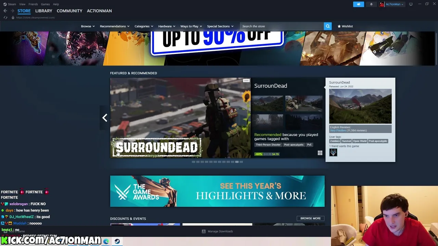Click the BROWSE MORE button
Viewport: 438px width, 246px height.
pos(310,218)
